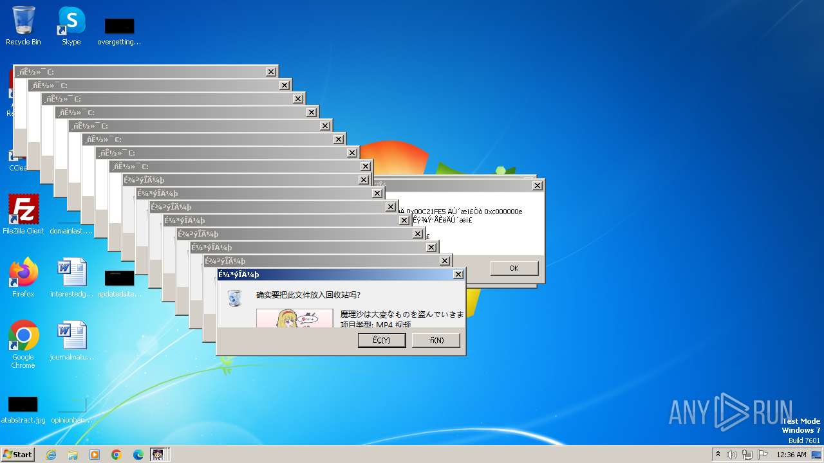Click OK in the error dialog

click(514, 268)
